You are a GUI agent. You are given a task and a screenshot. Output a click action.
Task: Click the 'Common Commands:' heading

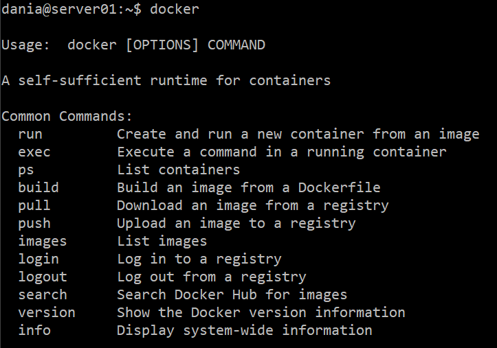[67, 116]
